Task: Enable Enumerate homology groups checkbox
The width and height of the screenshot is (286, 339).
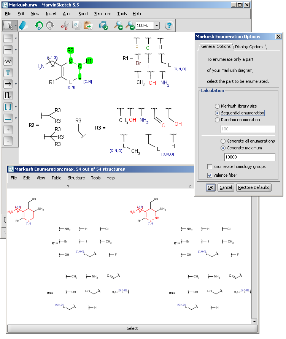Action: (210, 166)
